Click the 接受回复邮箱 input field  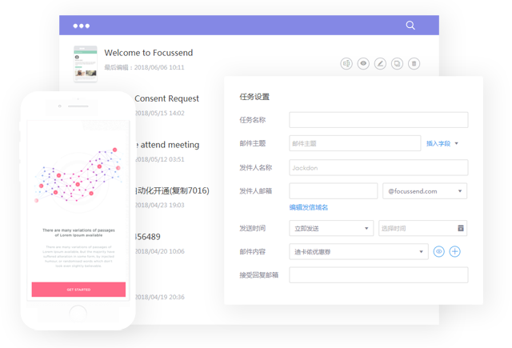(x=378, y=275)
